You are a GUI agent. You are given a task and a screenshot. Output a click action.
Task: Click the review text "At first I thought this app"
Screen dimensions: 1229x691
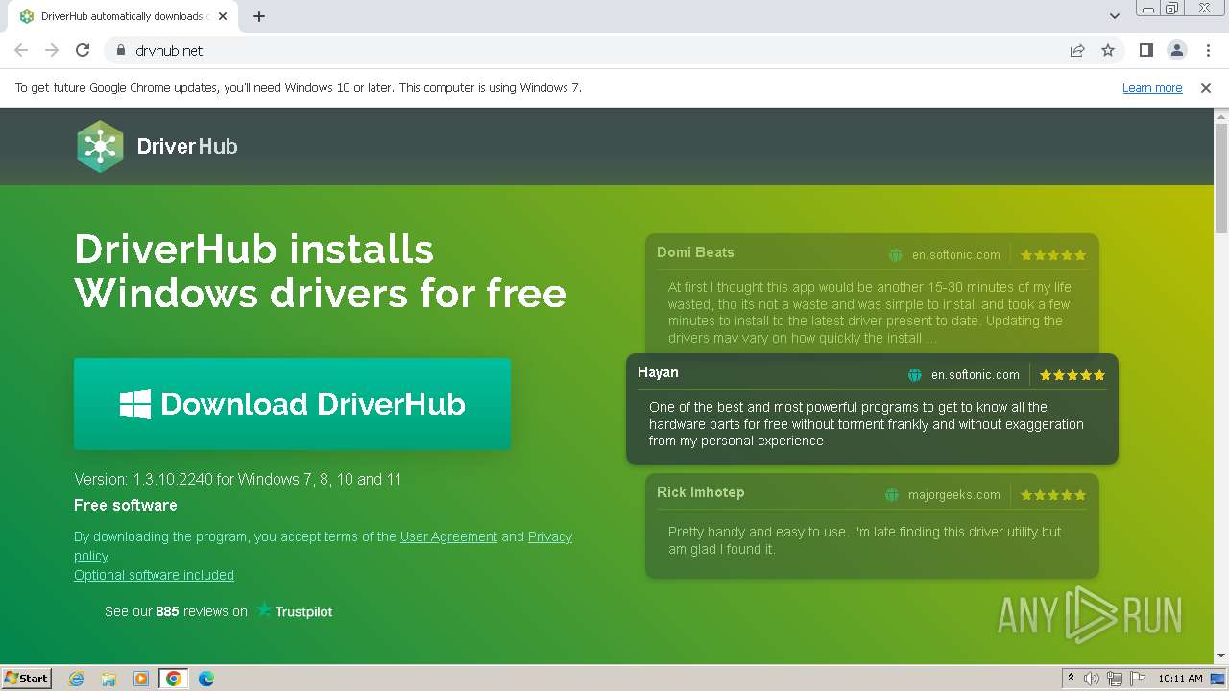(870, 313)
